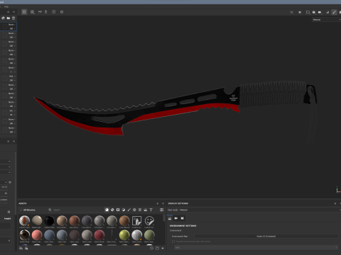Enable override environment map color space checkbox
This screenshot has height=255, width=341.
coord(173,242)
